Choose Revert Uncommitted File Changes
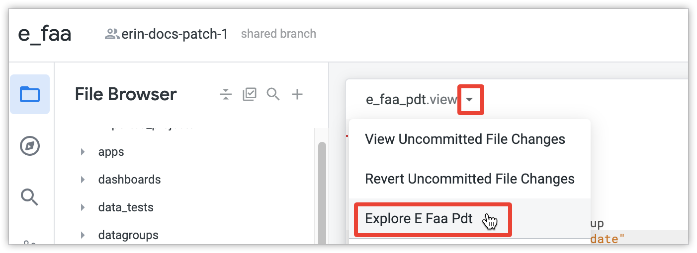Image resolution: width=697 pixels, height=253 pixels. click(470, 179)
